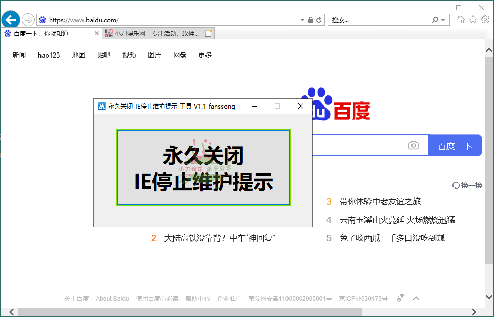This screenshot has height=317, width=494.
Task: Expand the search provider dropdown arrow
Action: click(x=443, y=20)
